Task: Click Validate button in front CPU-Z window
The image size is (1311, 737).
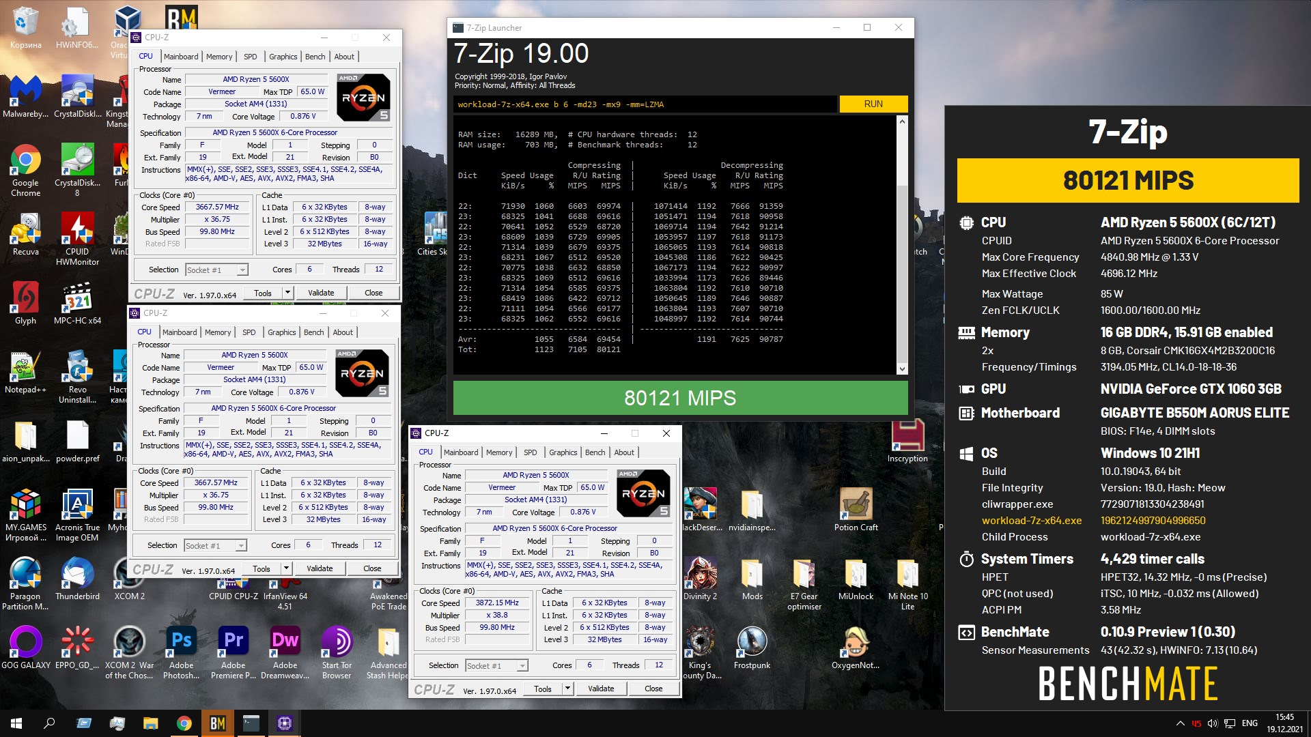Action: pos(601,689)
